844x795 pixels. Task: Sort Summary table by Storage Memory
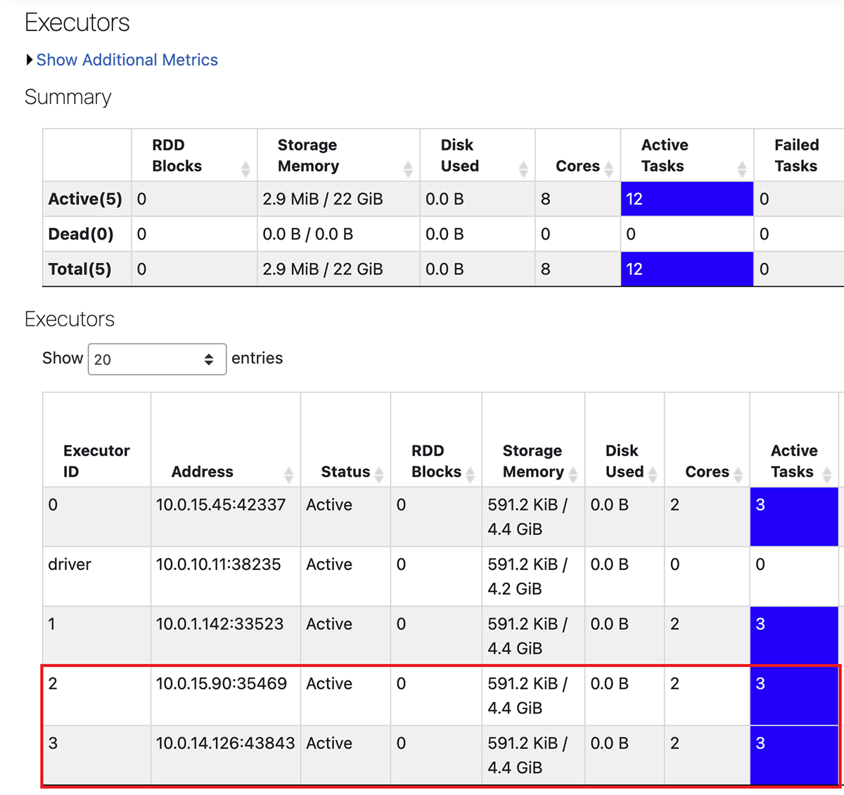(408, 168)
